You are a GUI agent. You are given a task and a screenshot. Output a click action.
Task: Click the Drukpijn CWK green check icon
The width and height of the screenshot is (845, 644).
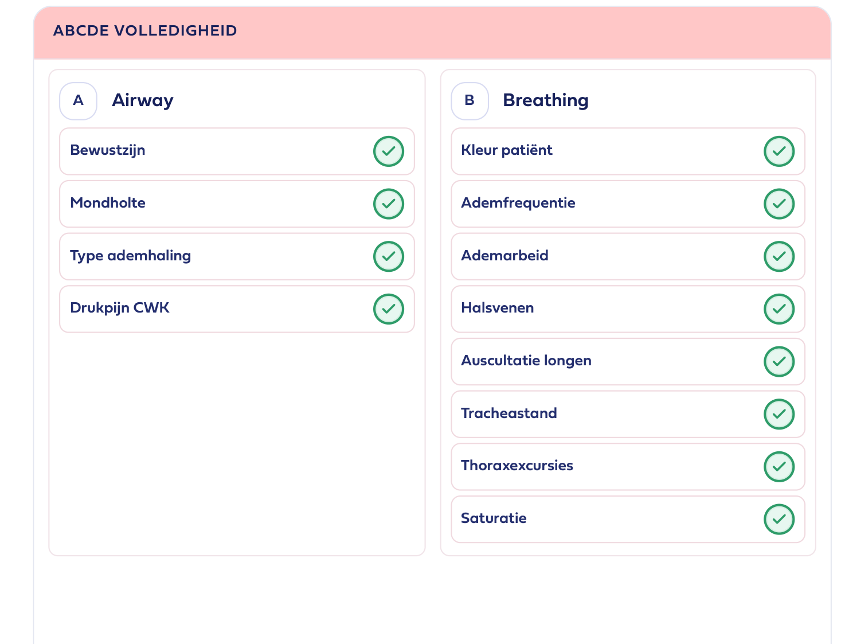point(389,309)
